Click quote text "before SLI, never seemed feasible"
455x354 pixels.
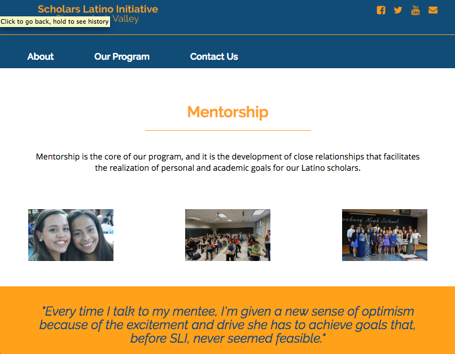coord(228,338)
